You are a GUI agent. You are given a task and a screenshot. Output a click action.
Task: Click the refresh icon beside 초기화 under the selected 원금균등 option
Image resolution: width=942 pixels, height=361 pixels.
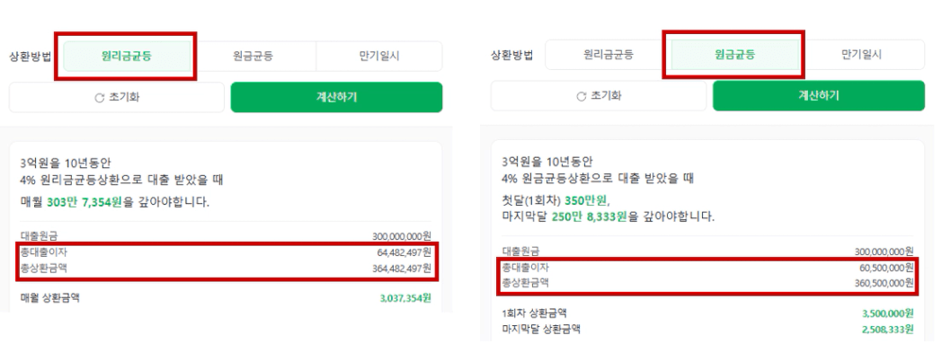(x=581, y=96)
